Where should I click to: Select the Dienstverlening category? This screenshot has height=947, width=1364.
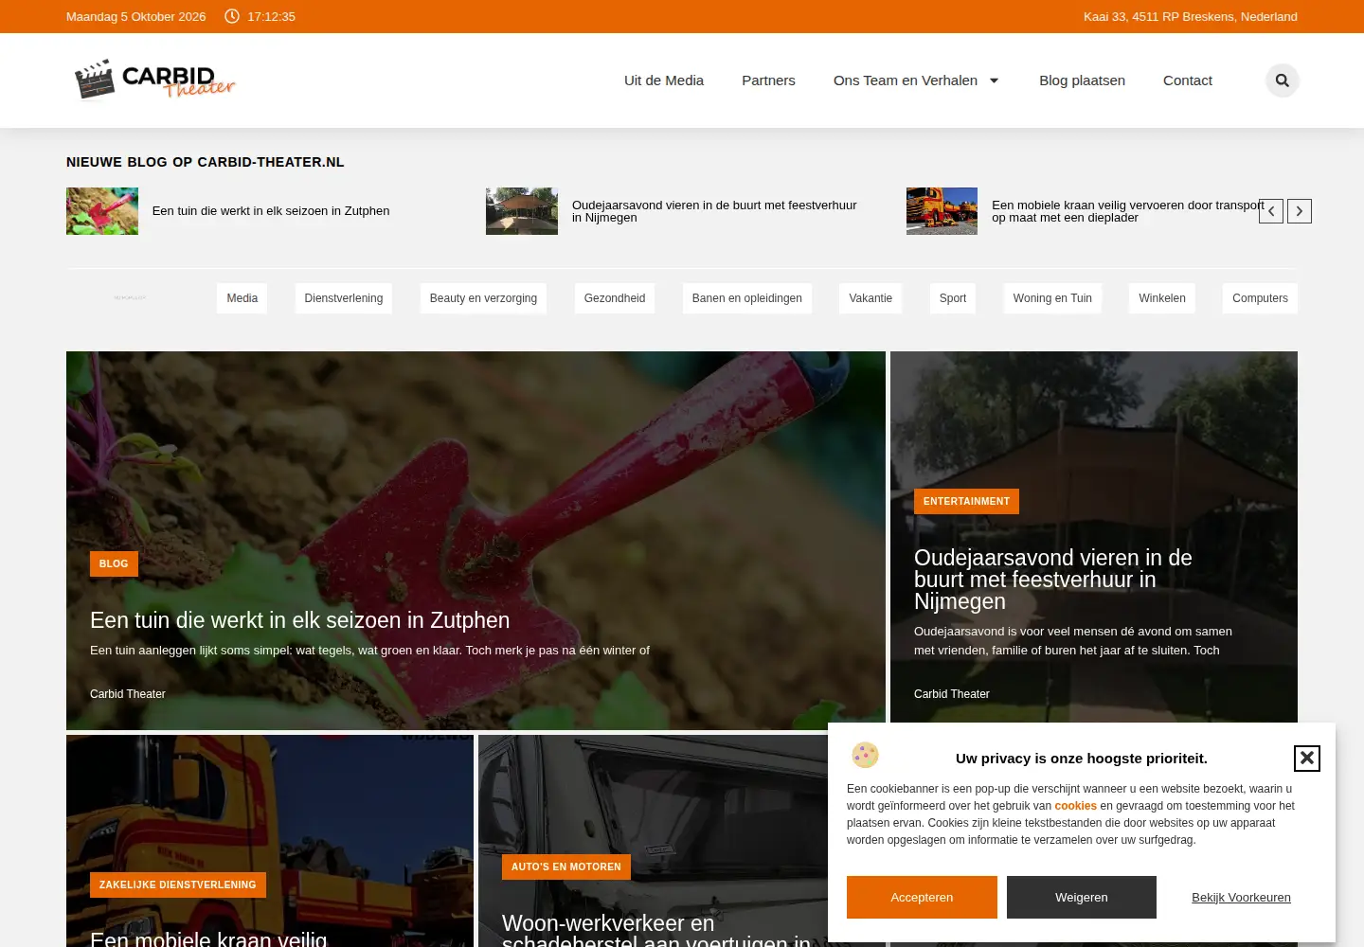344,298
